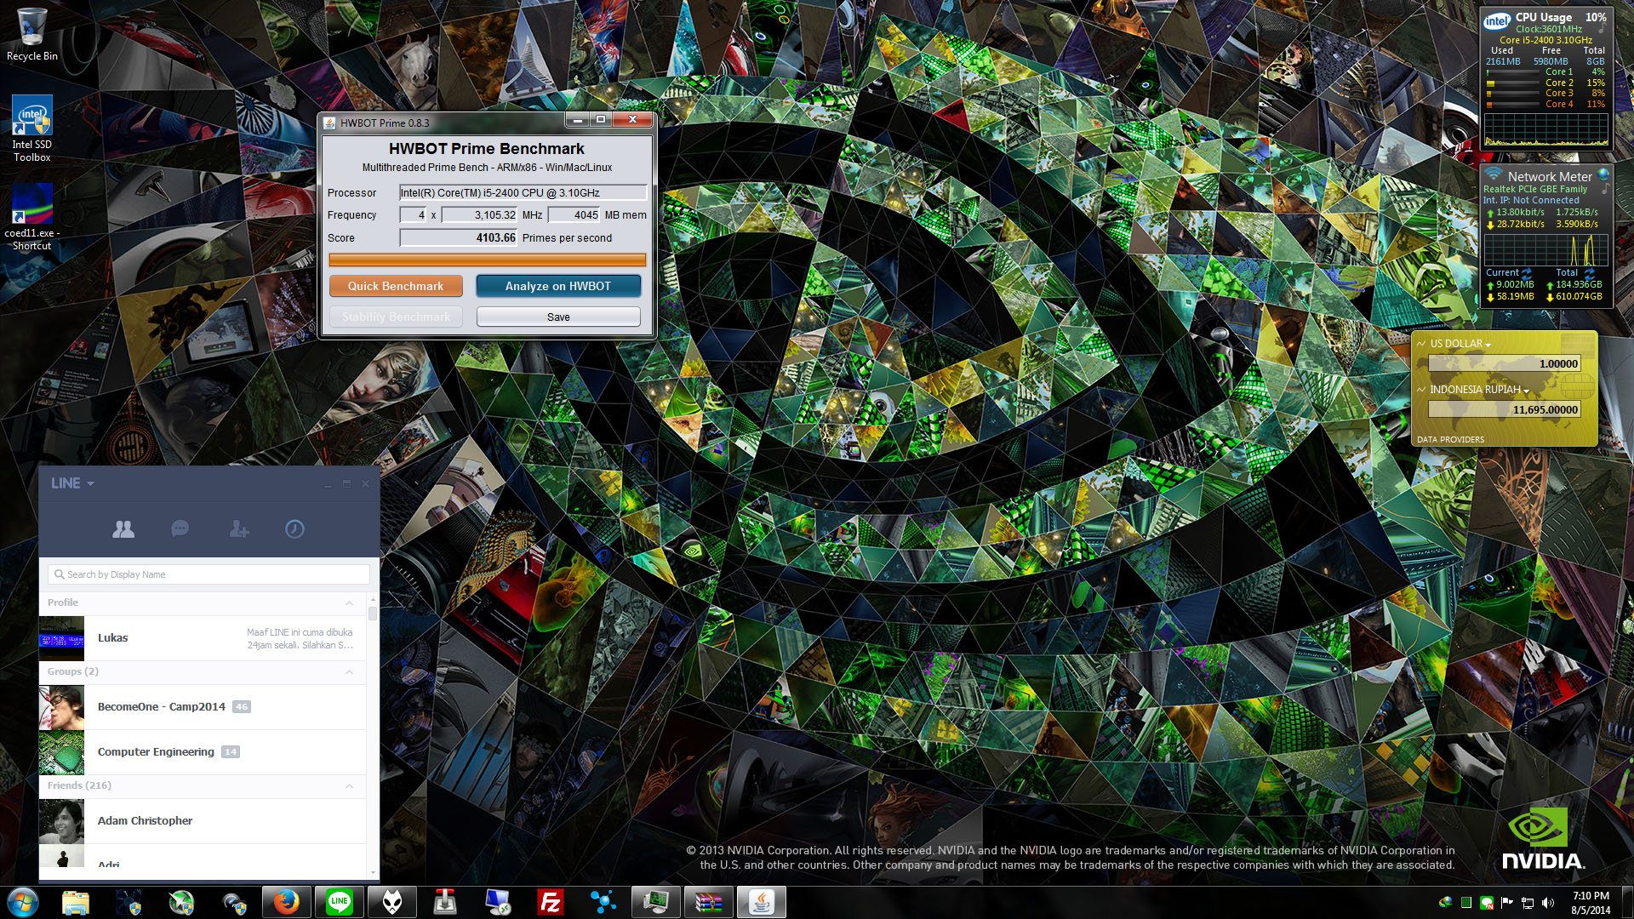Select Lukas profile row in LINE
Image resolution: width=1634 pixels, height=919 pixels.
[203, 638]
